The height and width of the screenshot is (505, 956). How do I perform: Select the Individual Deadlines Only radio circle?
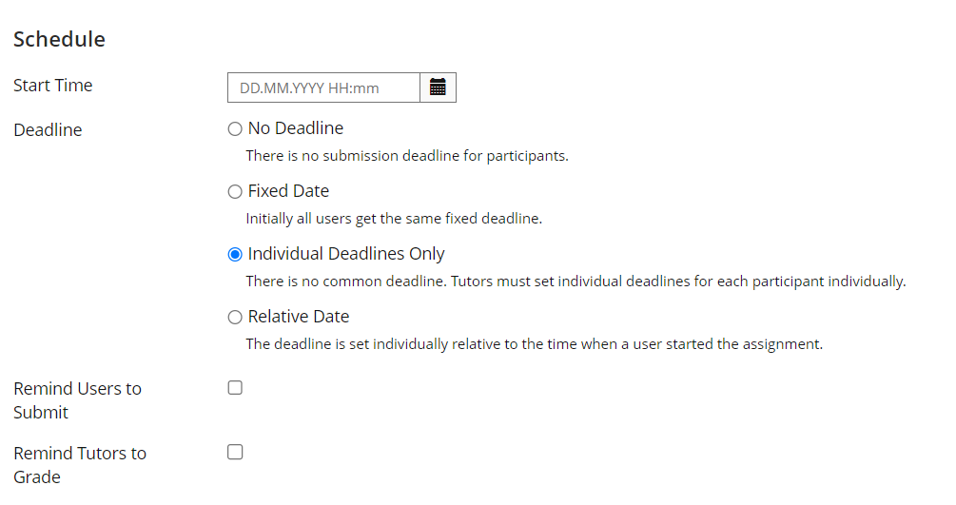[x=235, y=254]
